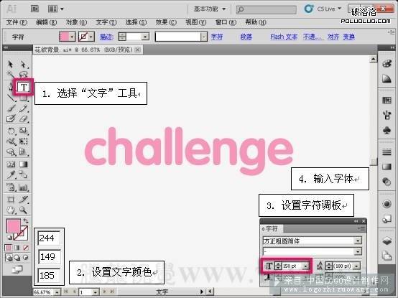Set paint mode to Gradient button

[17, 248]
